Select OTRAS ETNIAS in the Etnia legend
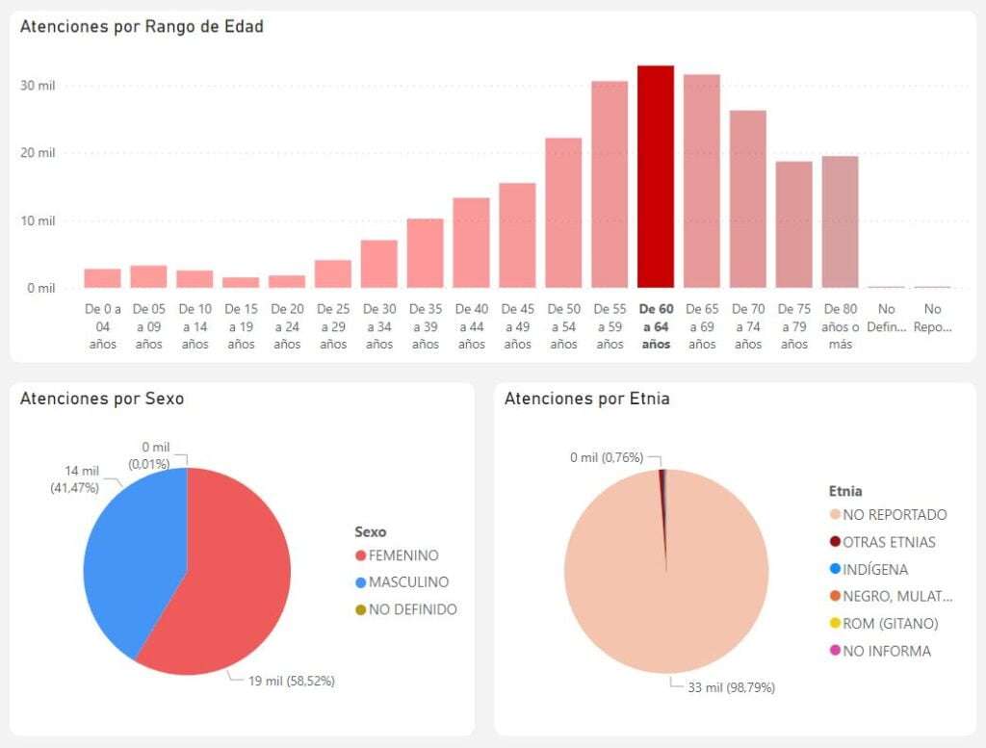 tap(889, 542)
